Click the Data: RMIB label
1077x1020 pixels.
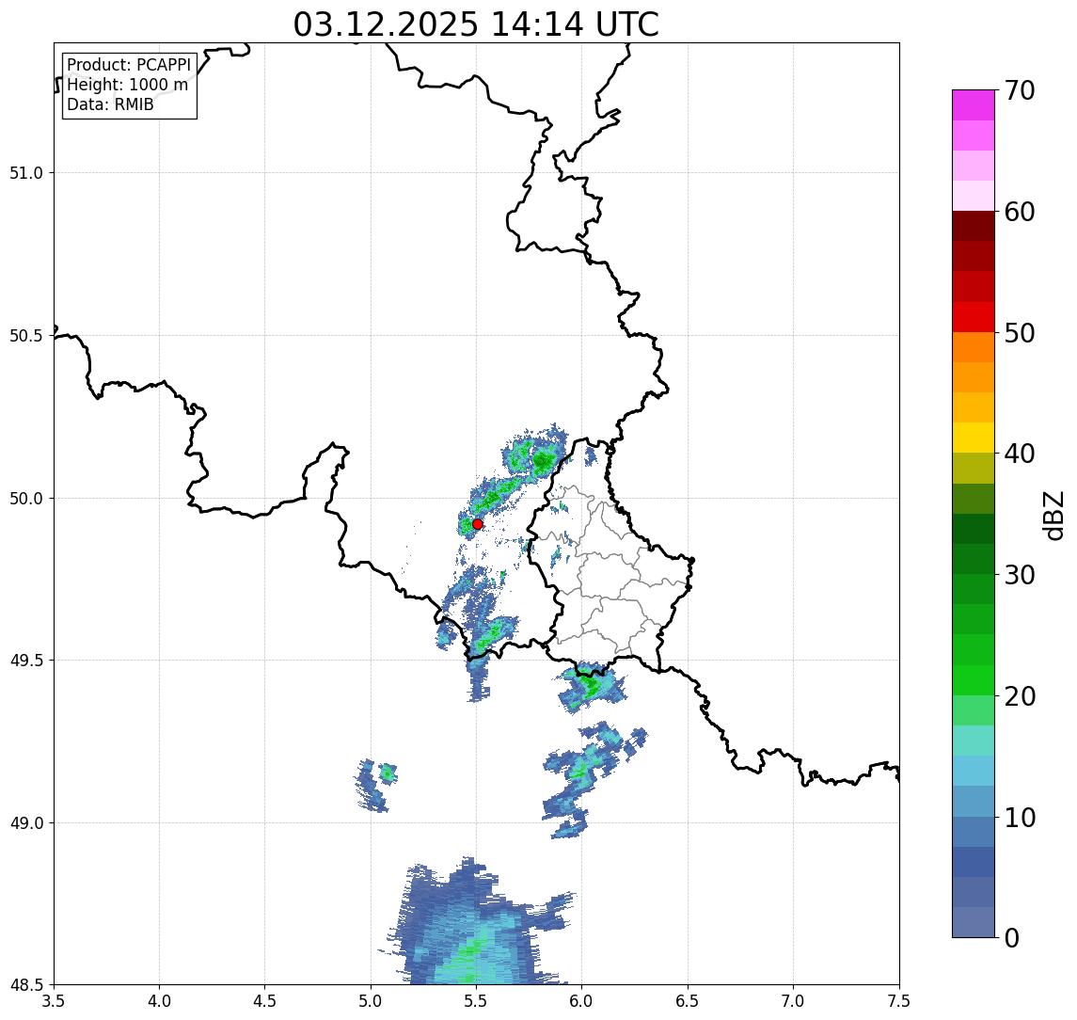coord(110,104)
